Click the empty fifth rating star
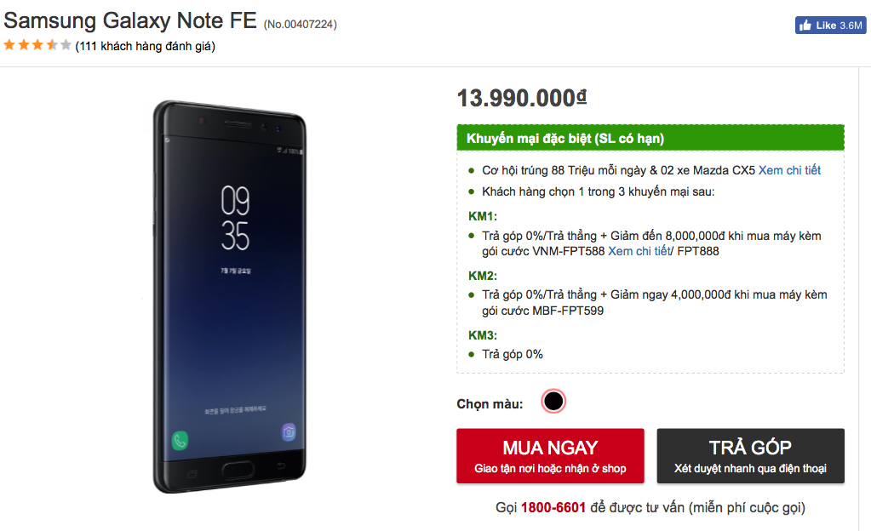Screen dimensions: 871x531 point(66,45)
